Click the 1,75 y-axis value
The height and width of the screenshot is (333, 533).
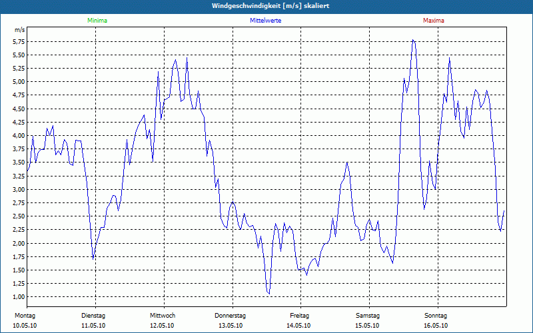point(19,257)
